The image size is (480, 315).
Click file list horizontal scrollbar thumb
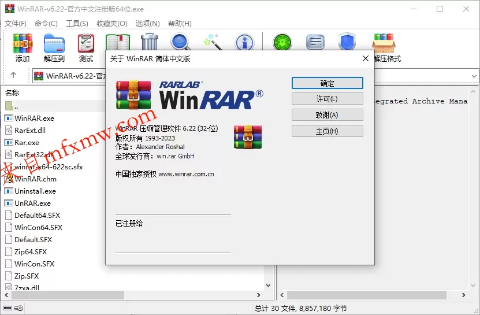68,295
